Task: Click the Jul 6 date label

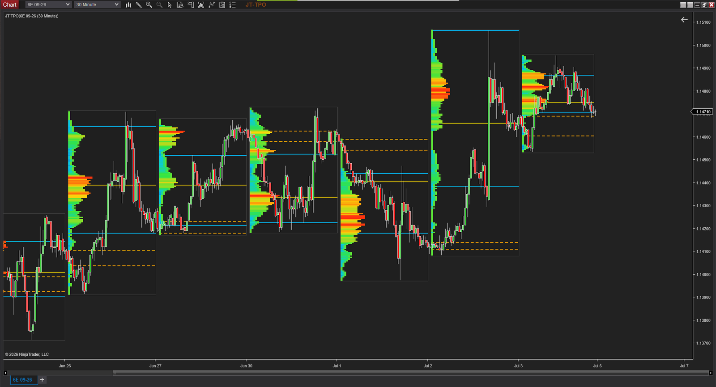Action: click(597, 366)
